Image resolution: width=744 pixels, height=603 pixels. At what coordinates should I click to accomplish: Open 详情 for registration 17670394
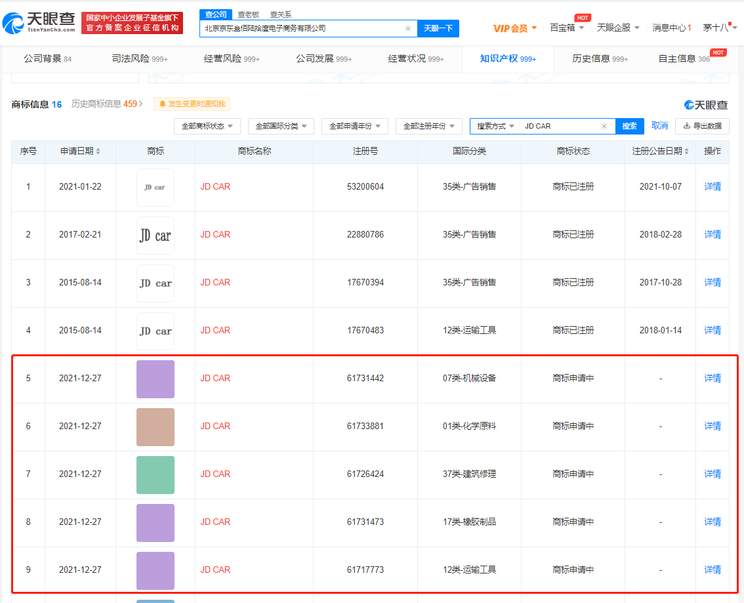coord(713,282)
